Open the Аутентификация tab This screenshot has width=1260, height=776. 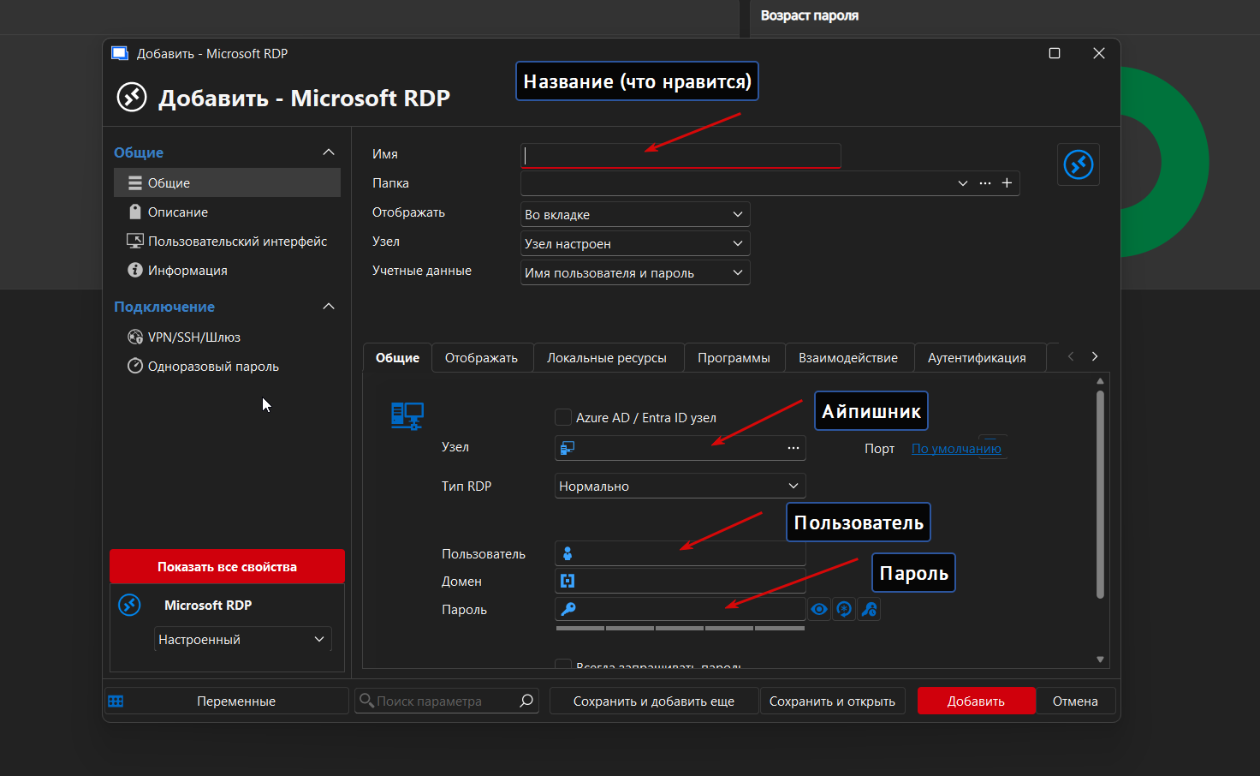click(x=977, y=358)
